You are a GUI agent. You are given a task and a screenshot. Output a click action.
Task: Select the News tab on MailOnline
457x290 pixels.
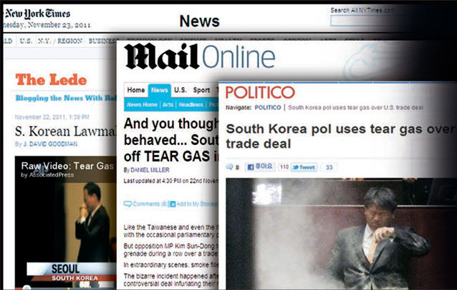(x=159, y=90)
